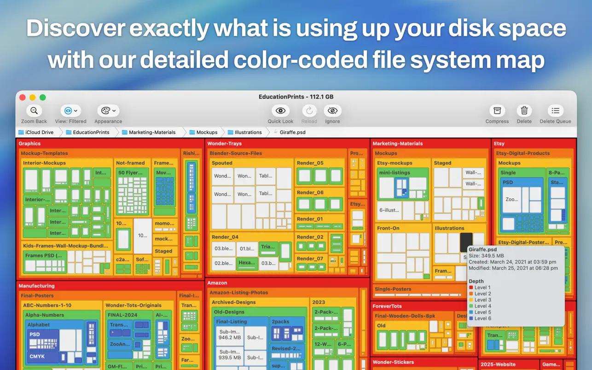
Task: Click the Appearance palette icon
Action: 105,110
